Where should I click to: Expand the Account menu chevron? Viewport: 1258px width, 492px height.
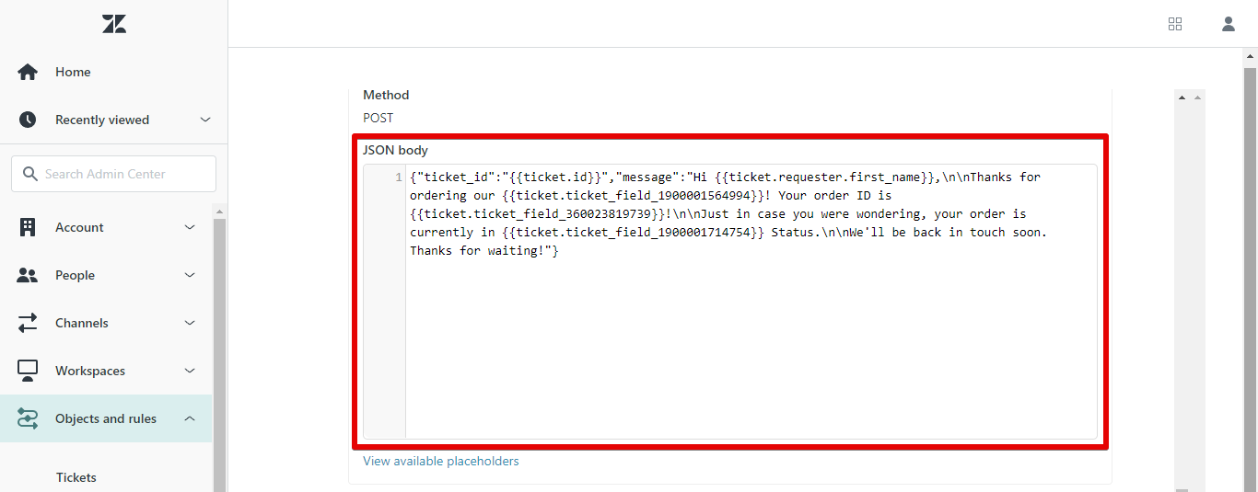pyautogui.click(x=190, y=227)
